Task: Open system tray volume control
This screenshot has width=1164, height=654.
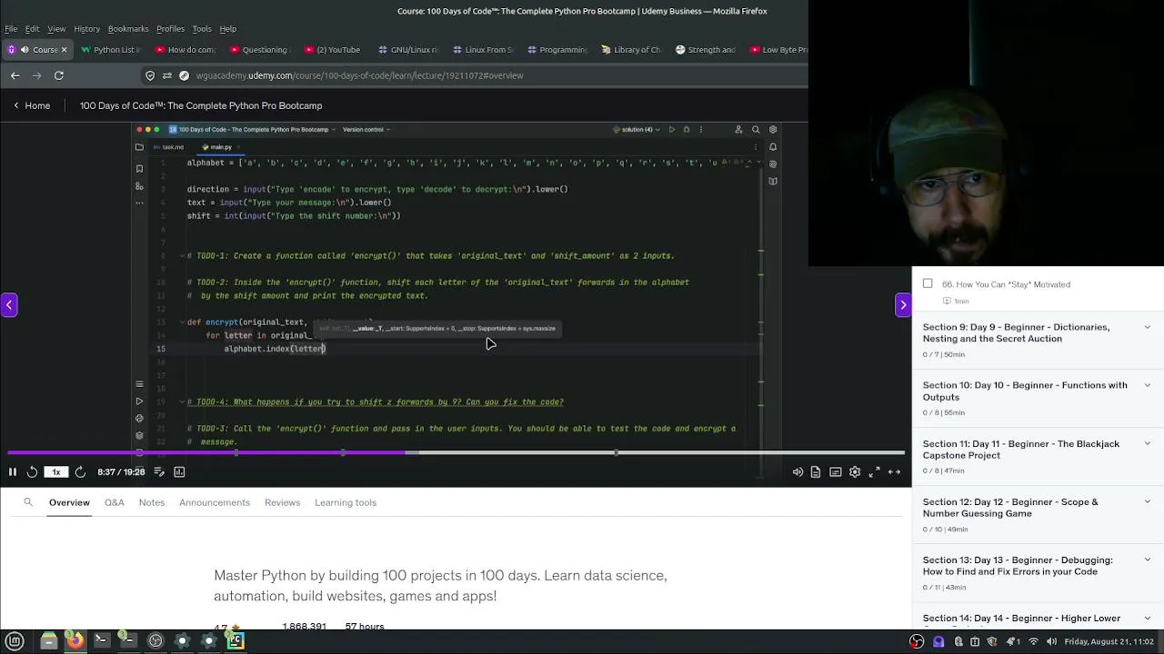Action: [x=1051, y=641]
